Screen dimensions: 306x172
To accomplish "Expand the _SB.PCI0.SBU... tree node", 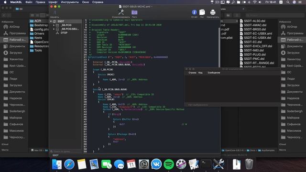I will pyautogui.click(x=54, y=29).
